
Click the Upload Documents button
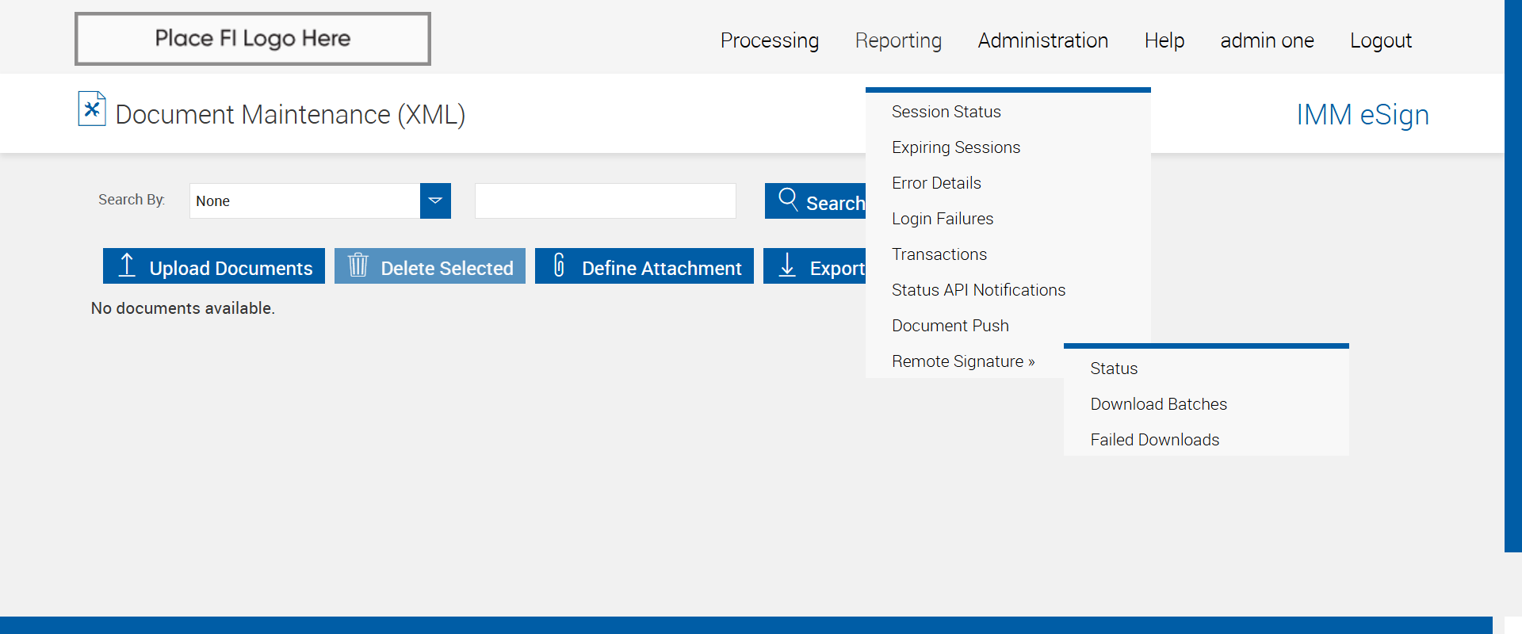pyautogui.click(x=214, y=266)
